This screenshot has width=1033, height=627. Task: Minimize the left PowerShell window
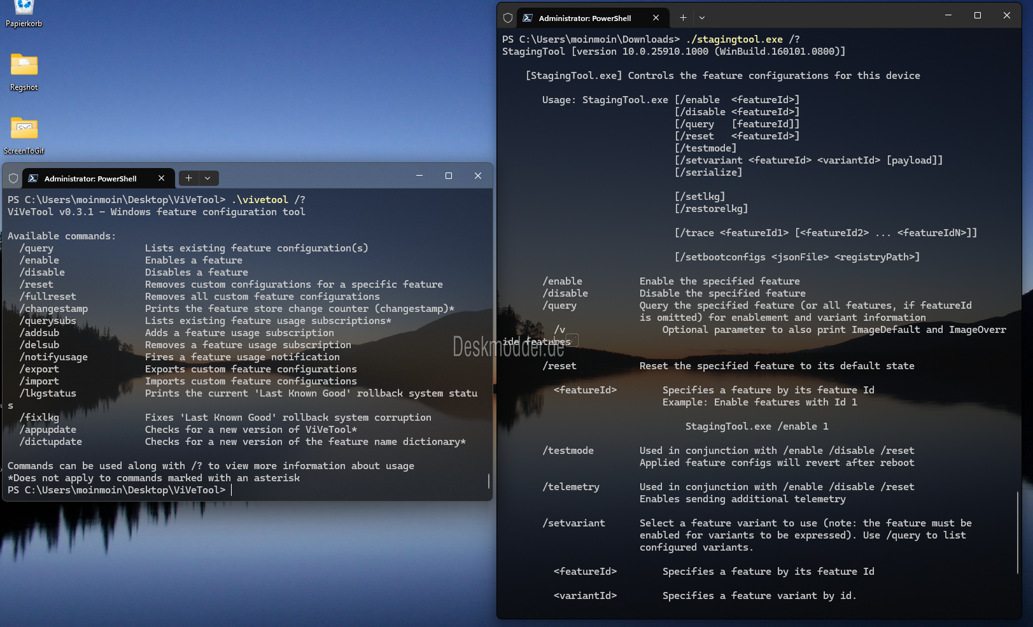[x=419, y=176]
